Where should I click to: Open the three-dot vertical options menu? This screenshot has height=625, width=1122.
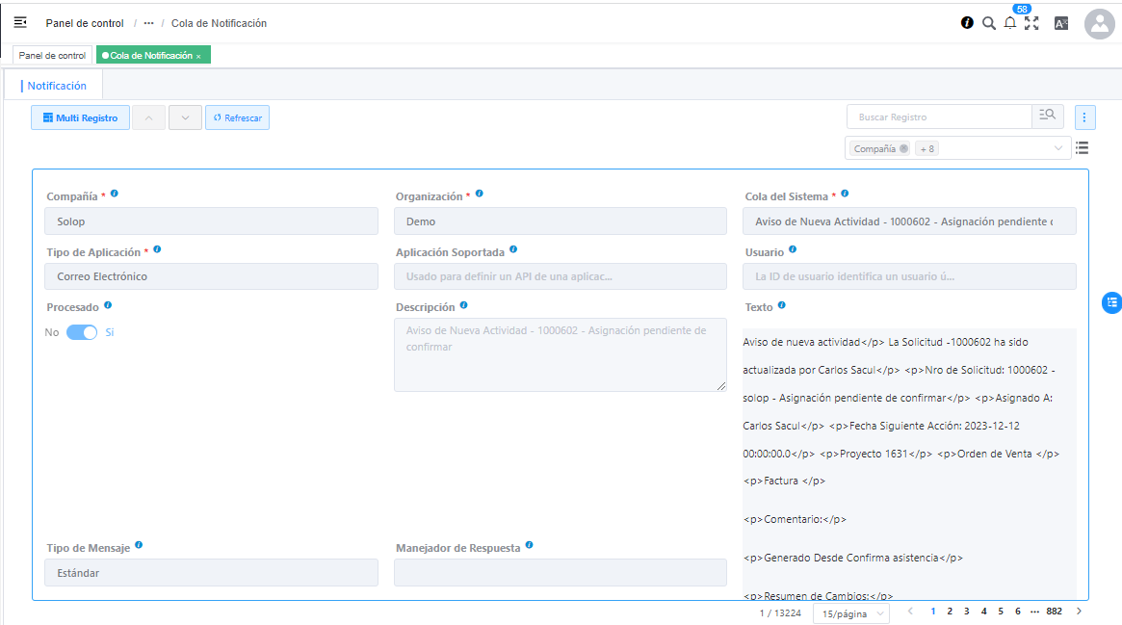pos(1084,117)
